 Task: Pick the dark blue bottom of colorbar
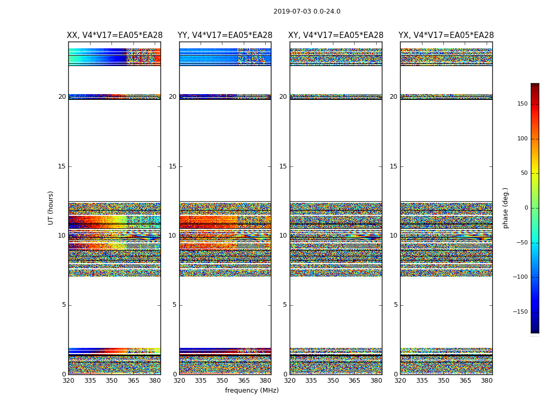tap(534, 330)
